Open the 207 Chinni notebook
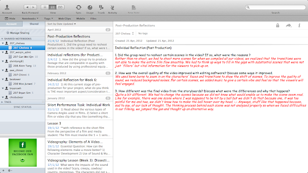308x173 pixels. [x=23, y=75]
